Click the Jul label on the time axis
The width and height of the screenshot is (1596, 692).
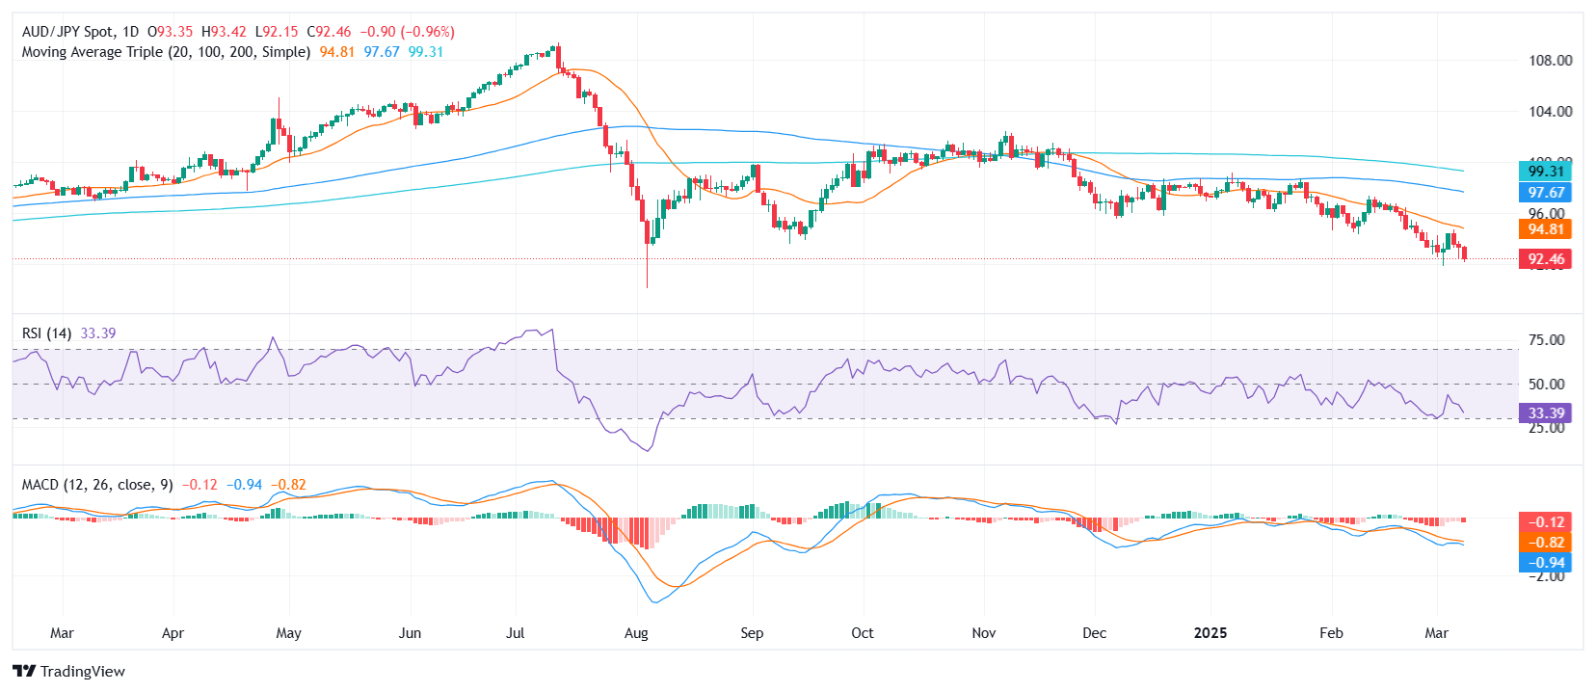pyautogui.click(x=516, y=633)
